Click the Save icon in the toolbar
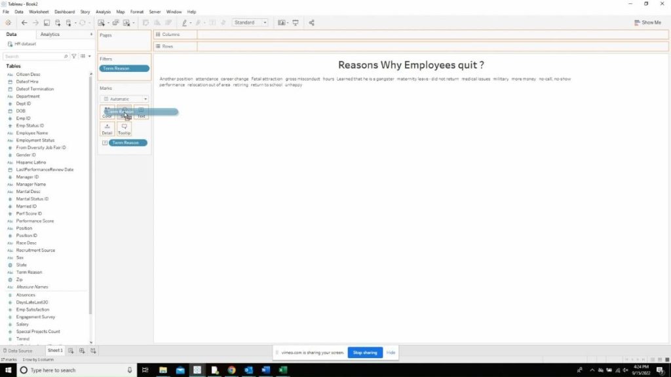 point(47,22)
